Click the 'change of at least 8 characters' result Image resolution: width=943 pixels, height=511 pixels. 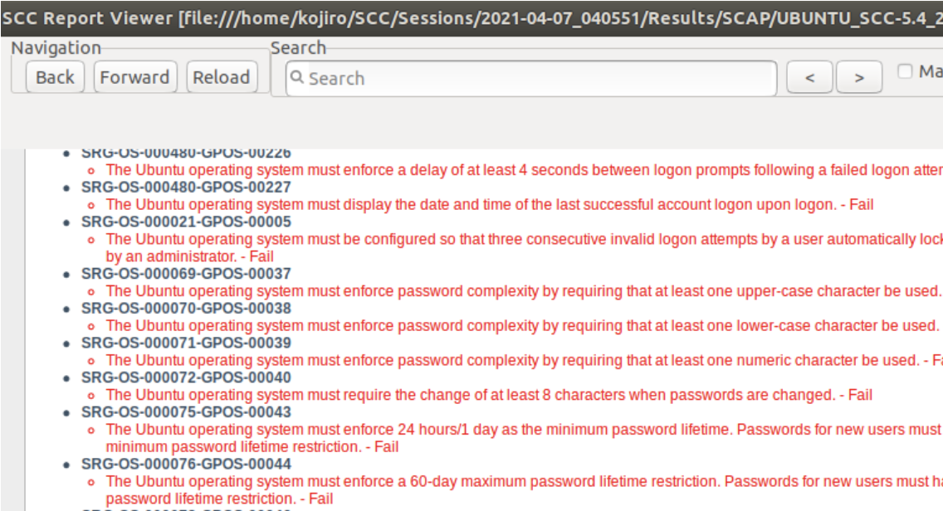490,395
